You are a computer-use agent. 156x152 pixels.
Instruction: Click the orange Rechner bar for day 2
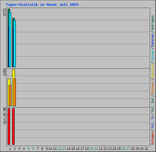click(x=15, y=92)
